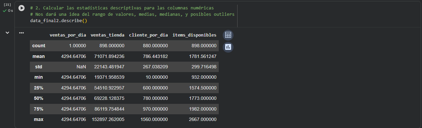Select the std row label
The image size is (422, 128).
click(39, 67)
